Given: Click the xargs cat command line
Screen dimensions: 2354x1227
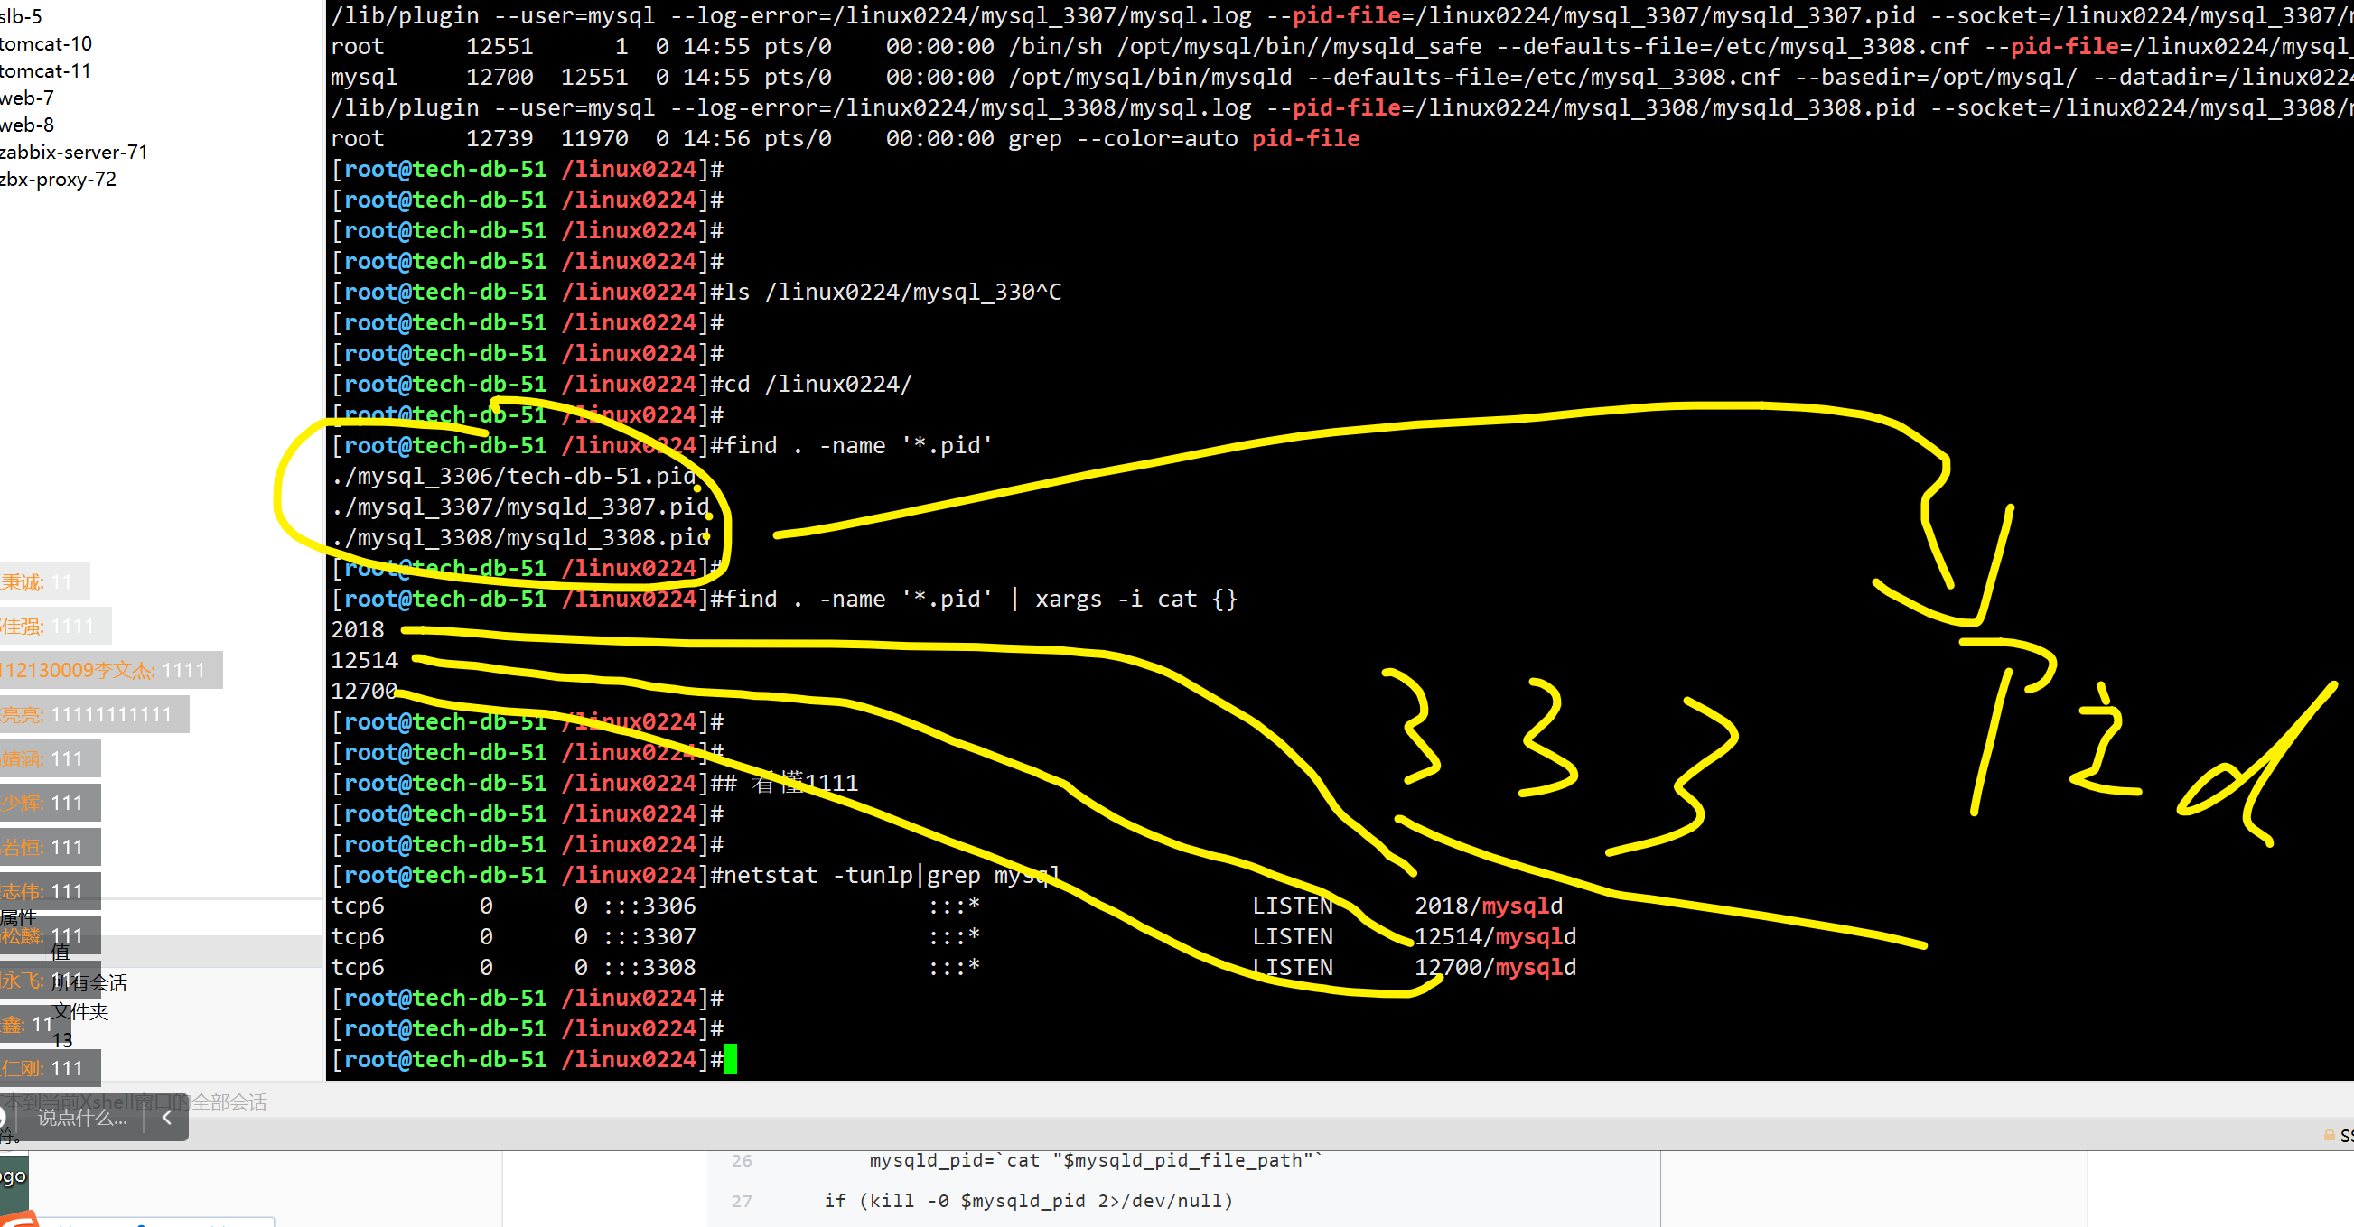Looking at the screenshot, I should [980, 600].
